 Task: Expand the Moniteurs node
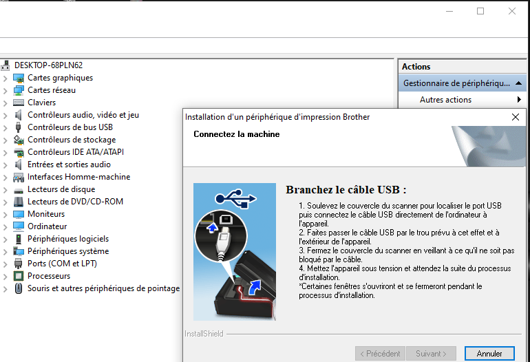pos(5,215)
